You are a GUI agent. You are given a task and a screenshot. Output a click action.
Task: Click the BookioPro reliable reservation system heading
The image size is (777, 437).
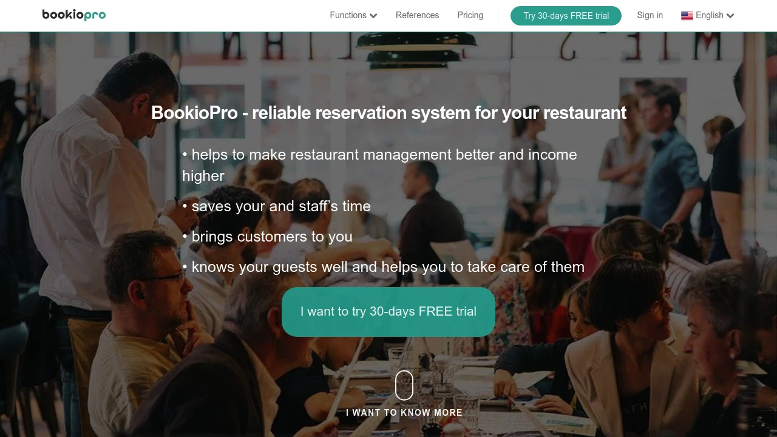(x=388, y=113)
